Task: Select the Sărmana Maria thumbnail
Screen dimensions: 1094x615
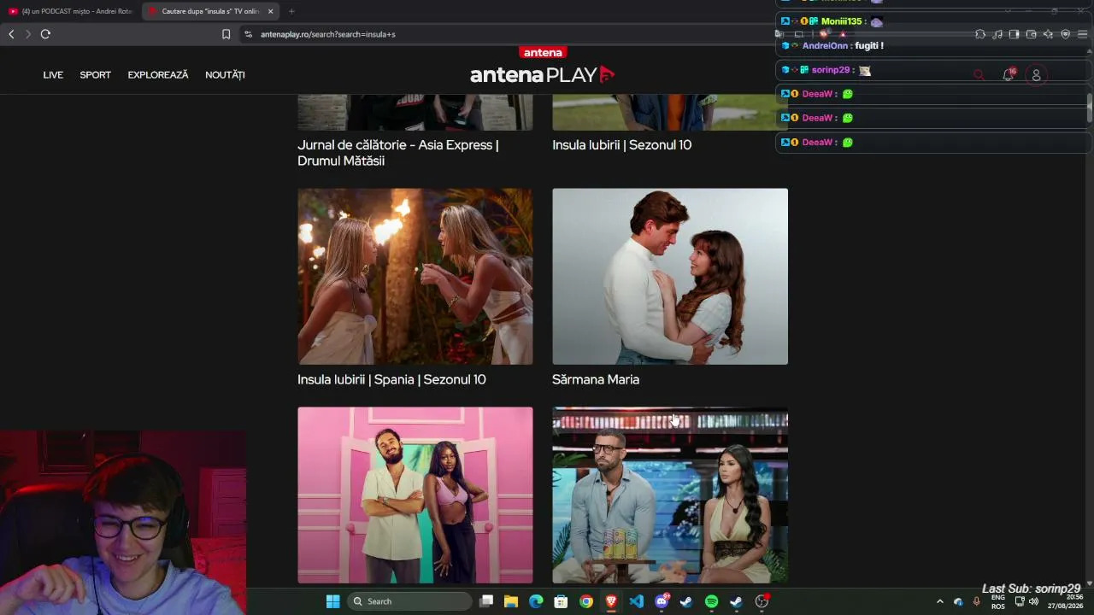Action: point(670,277)
